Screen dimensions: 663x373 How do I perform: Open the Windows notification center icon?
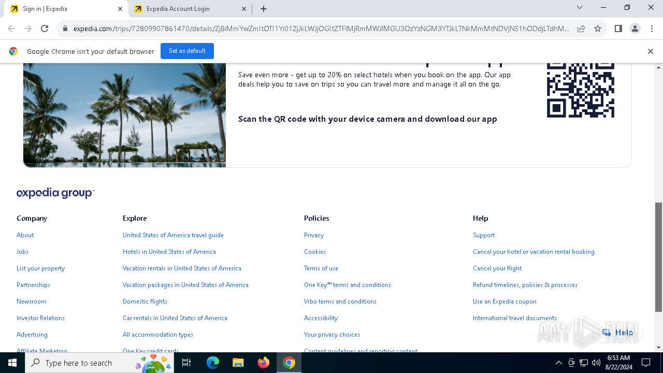tap(646, 363)
